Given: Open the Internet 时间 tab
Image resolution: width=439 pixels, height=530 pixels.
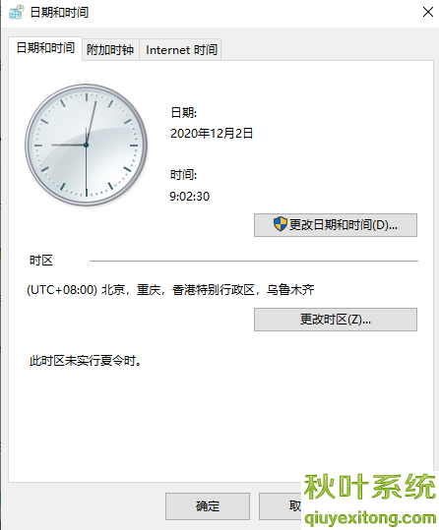Looking at the screenshot, I should [181, 50].
